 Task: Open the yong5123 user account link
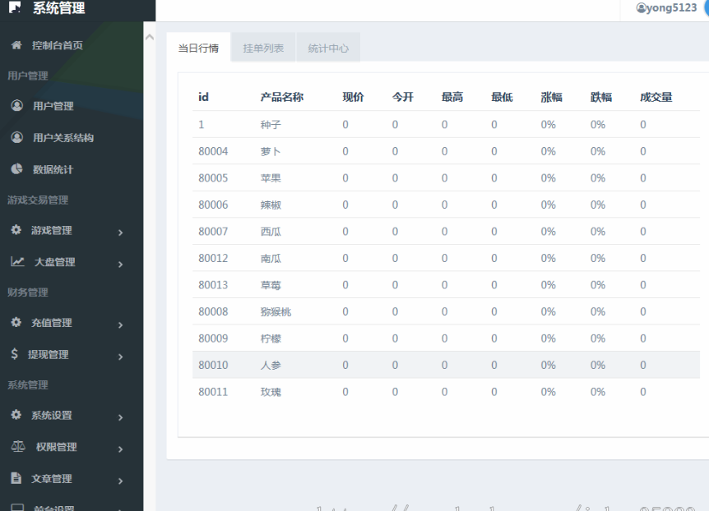[666, 8]
